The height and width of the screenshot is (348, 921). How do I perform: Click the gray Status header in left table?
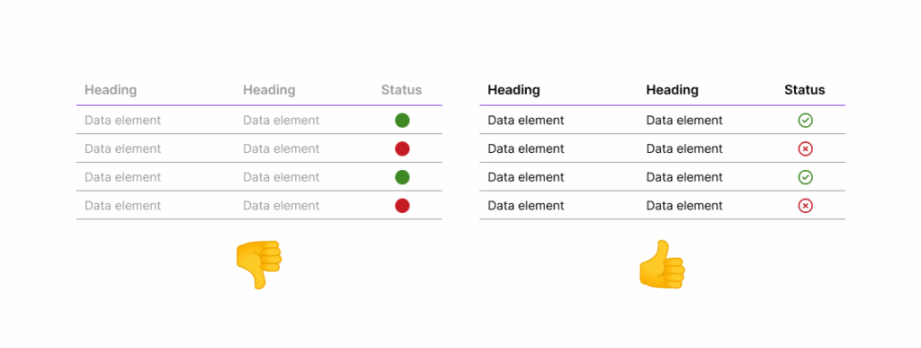402,90
